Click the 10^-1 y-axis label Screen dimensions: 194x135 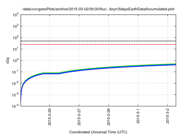pyautogui.click(x=15, y=72)
